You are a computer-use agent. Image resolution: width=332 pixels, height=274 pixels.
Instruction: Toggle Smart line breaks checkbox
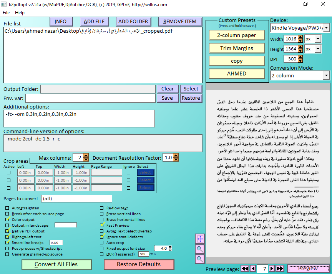[x=7, y=242]
